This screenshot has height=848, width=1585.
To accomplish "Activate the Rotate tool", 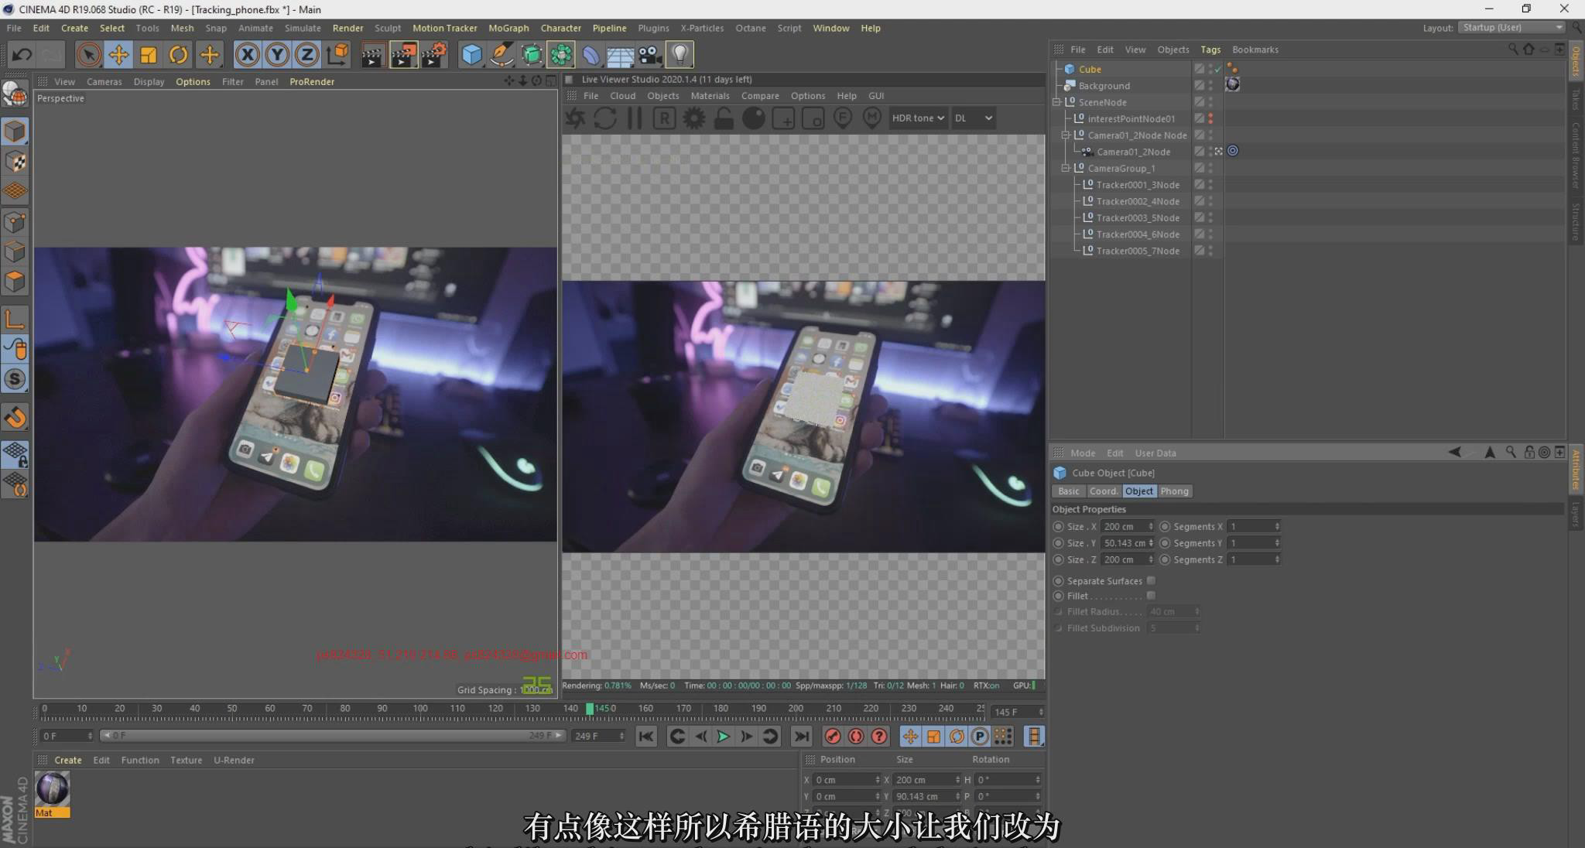I will [179, 54].
